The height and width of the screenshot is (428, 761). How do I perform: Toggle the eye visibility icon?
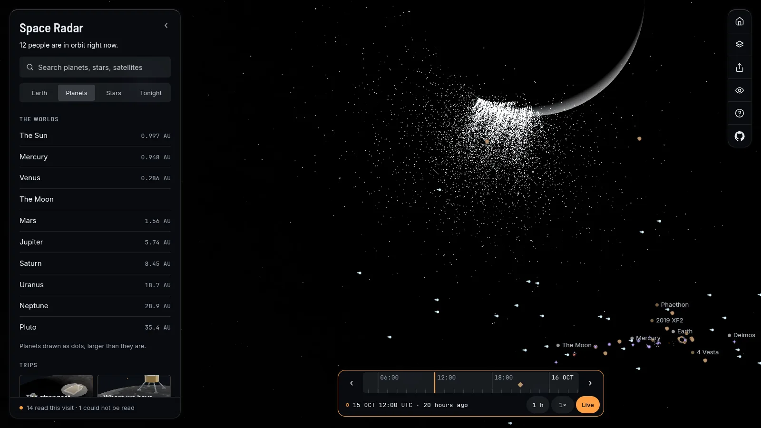pyautogui.click(x=740, y=90)
